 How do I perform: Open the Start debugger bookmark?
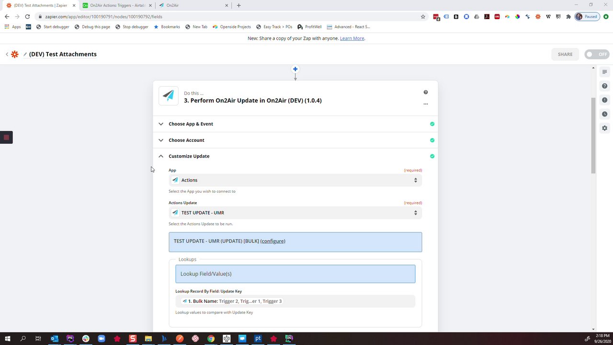[x=53, y=27]
